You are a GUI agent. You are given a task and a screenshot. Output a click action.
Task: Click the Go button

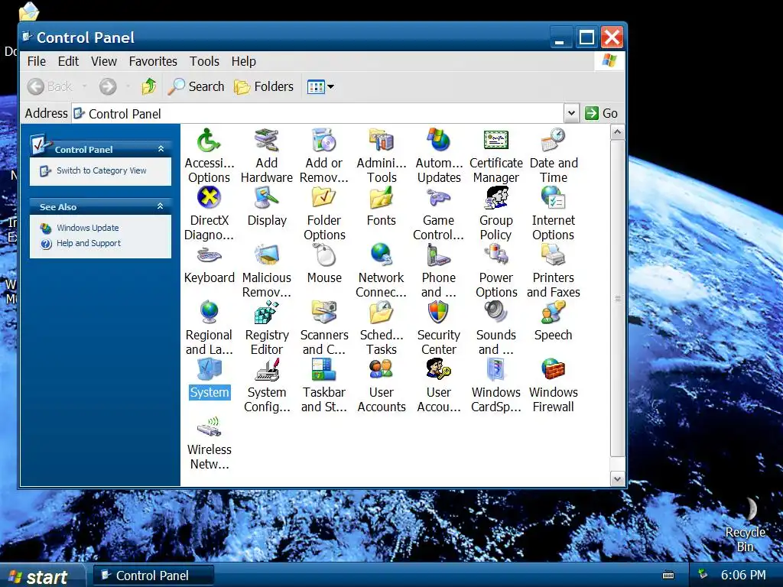[601, 113]
